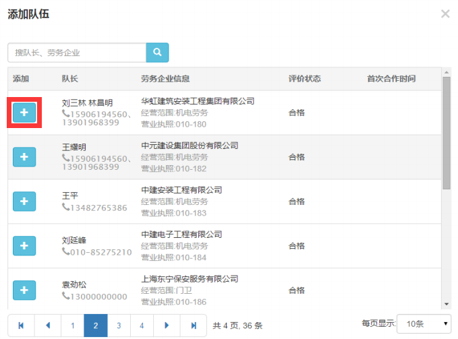458x339 pixels.
Task: Click license text 营业执照:010-183
Action: pos(174,213)
